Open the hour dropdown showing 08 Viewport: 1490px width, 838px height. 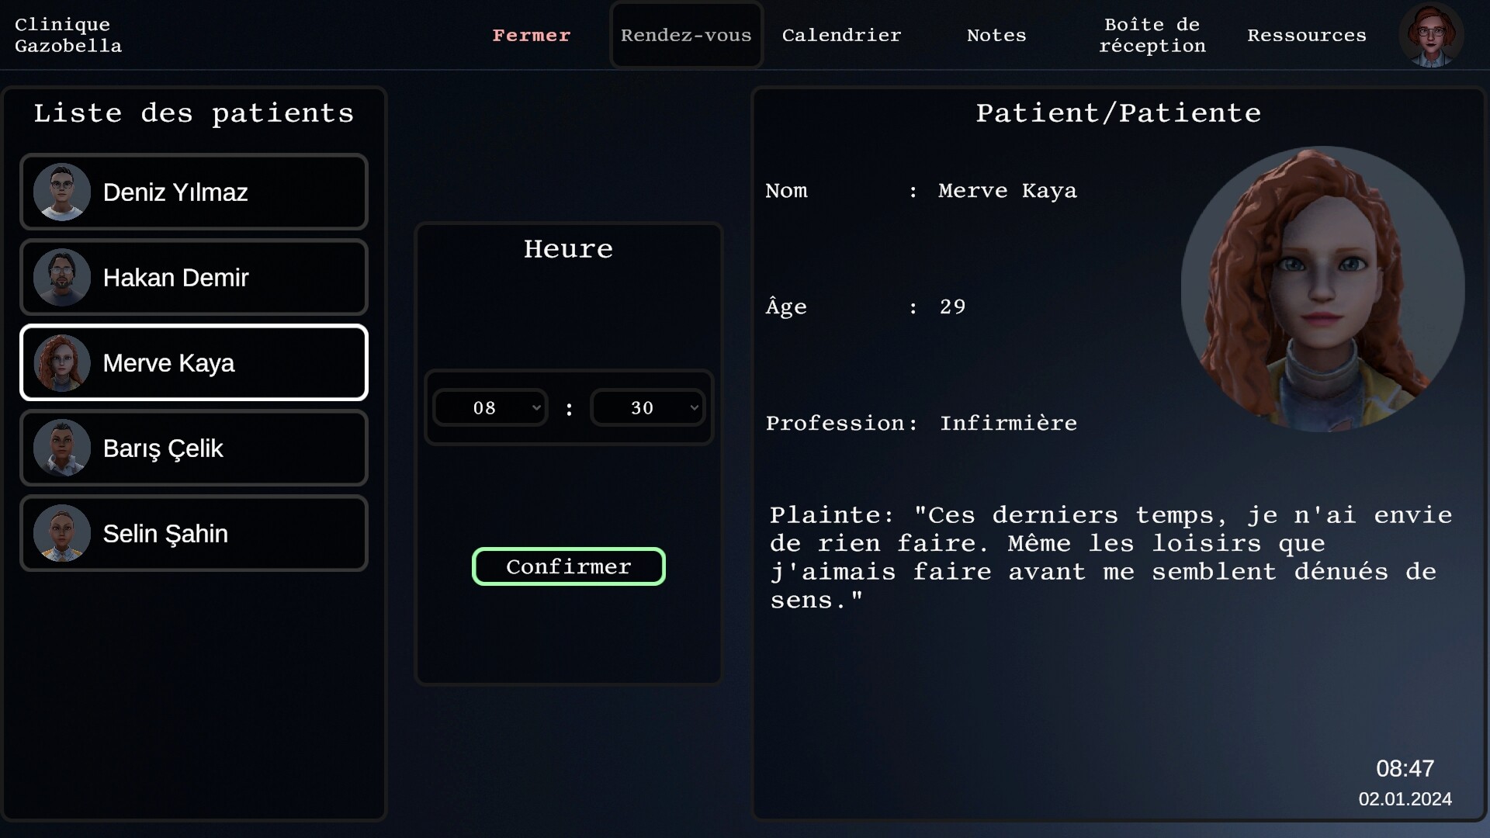(490, 408)
